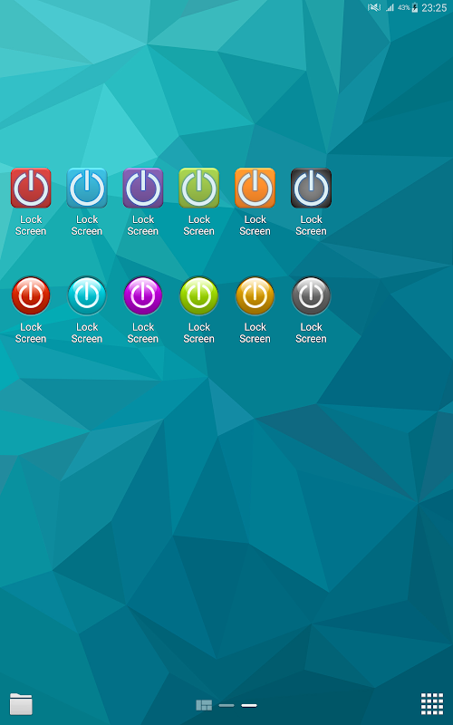
Task: Open the apps drawer grid icon
Action: (x=432, y=704)
